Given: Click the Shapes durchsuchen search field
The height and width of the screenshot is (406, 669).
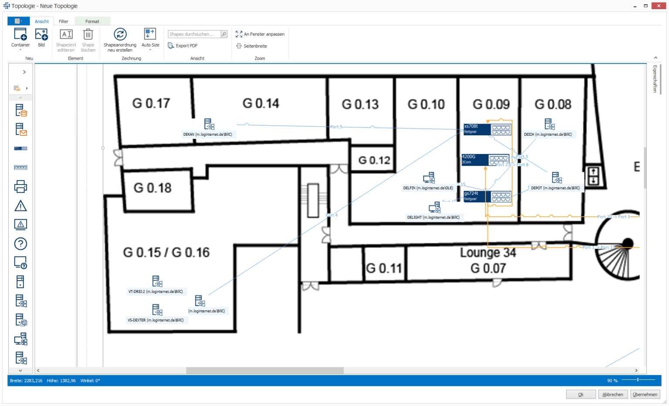Looking at the screenshot, I should tap(194, 34).
